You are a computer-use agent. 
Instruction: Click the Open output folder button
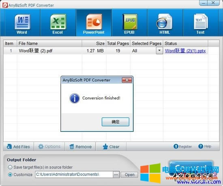coord(129,175)
